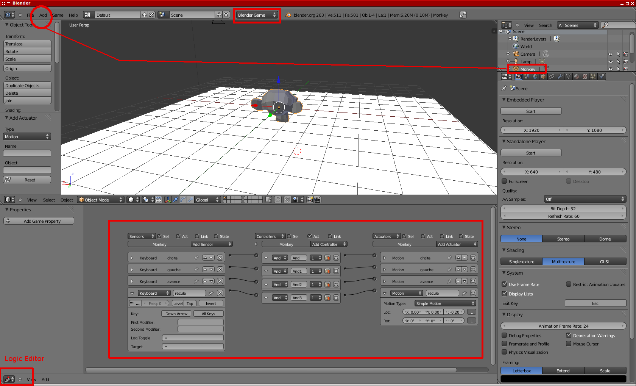Open the Physics properties tab icon
The height and width of the screenshot is (386, 636).
point(602,77)
